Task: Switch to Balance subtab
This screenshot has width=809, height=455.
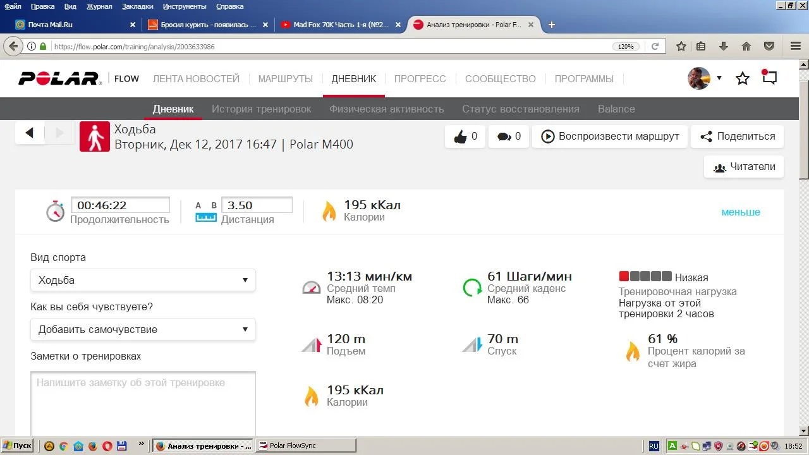Action: (616, 109)
